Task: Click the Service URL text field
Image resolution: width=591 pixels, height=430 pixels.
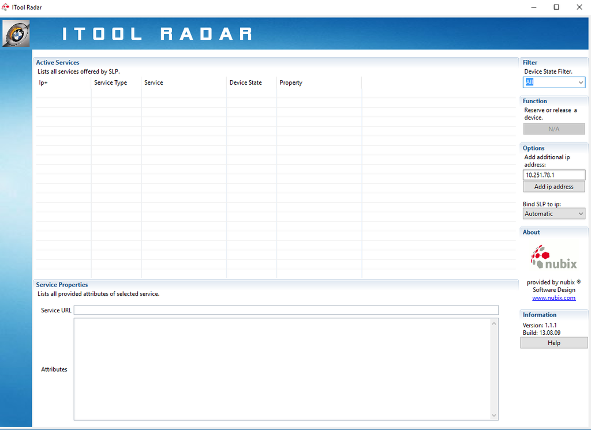Action: 286,310
